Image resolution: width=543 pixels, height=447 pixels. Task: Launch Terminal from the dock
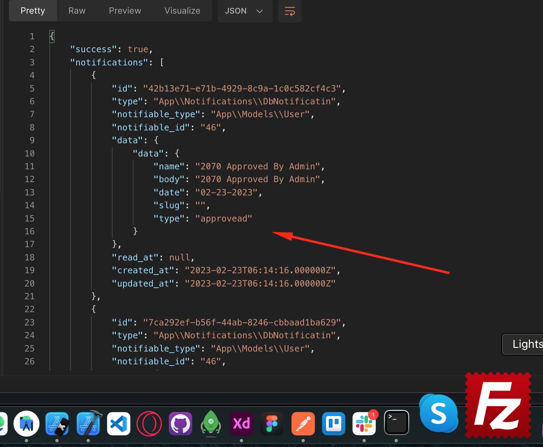396,423
